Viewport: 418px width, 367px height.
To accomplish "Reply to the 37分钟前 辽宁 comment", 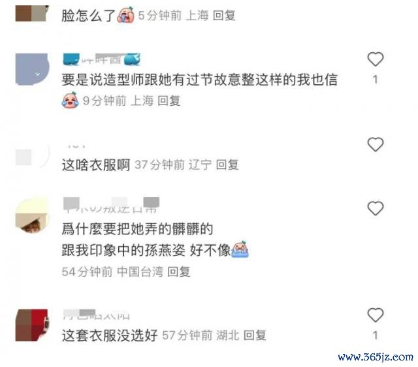I will tap(227, 165).
